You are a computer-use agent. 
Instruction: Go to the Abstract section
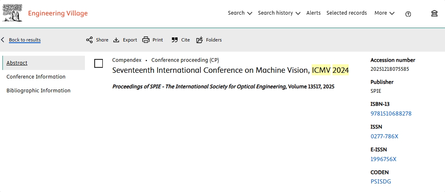pos(44,63)
